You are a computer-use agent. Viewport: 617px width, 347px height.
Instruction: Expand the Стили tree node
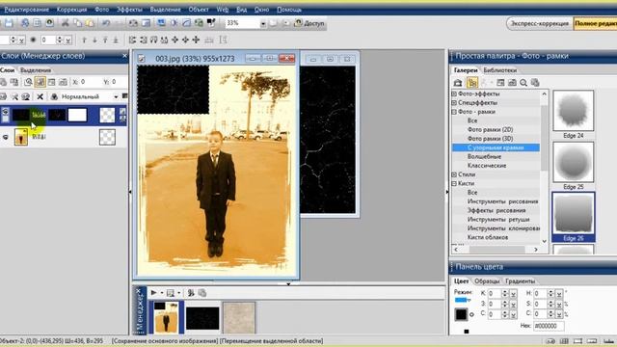(x=454, y=174)
